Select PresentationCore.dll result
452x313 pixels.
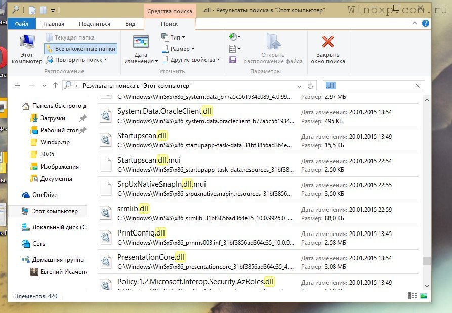coord(258,262)
